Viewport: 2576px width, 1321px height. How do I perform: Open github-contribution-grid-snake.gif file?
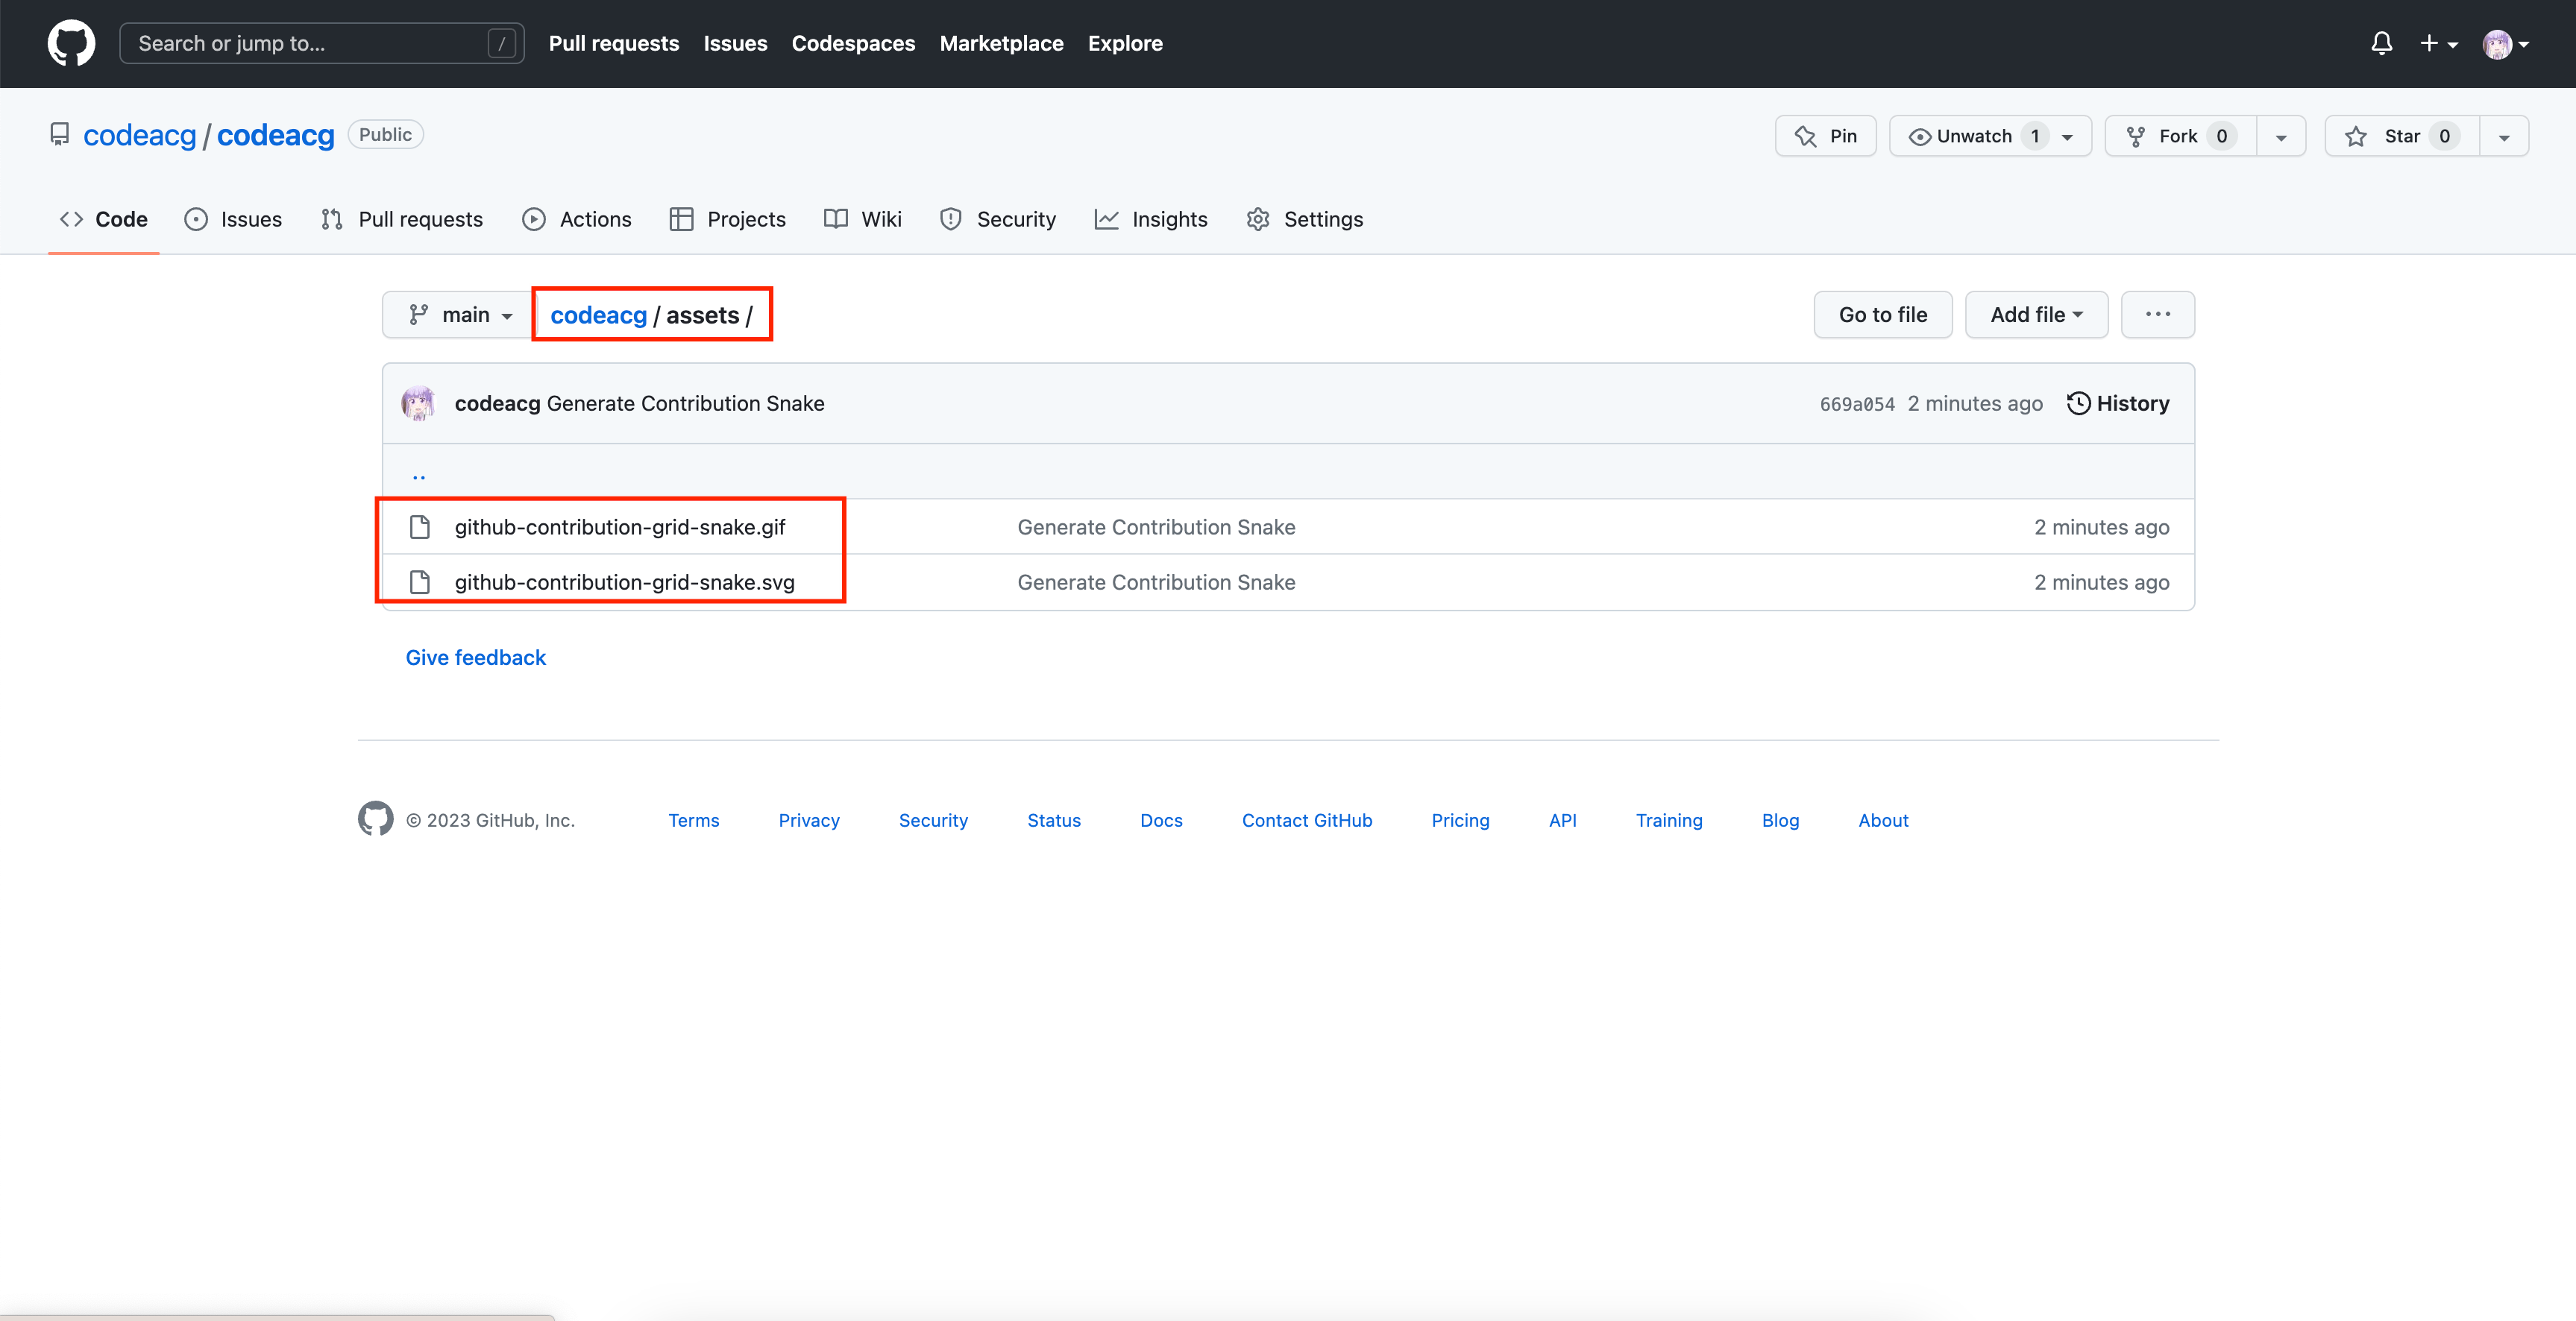click(x=620, y=526)
